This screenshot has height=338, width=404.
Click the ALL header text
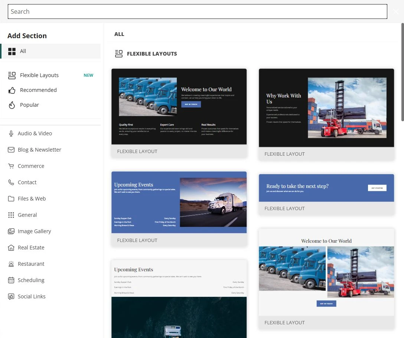point(119,34)
